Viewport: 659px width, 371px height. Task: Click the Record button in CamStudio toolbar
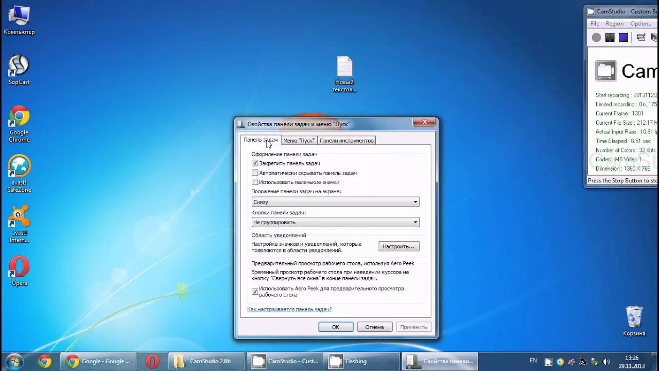(596, 38)
